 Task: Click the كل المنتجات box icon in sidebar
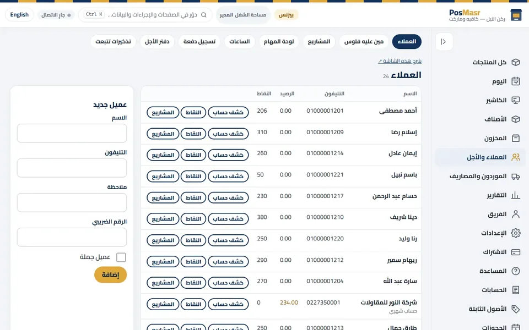[x=516, y=62]
